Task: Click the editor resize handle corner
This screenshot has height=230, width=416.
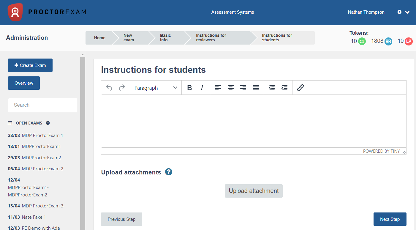Action: [x=404, y=152]
